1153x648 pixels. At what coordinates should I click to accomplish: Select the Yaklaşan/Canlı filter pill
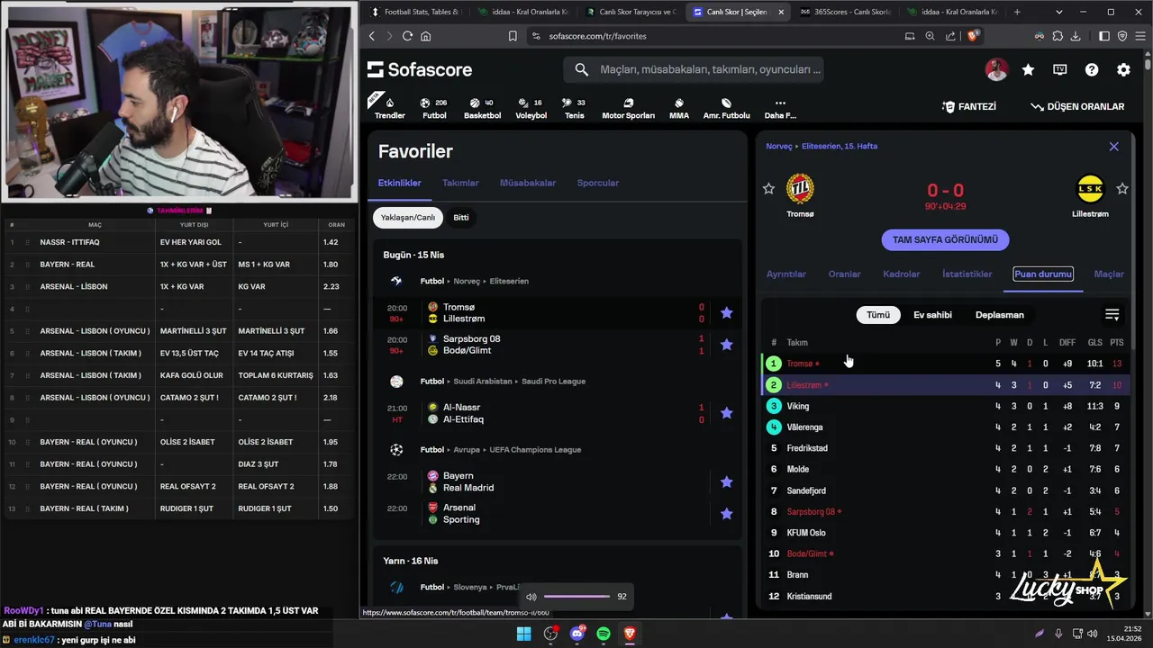coord(408,217)
